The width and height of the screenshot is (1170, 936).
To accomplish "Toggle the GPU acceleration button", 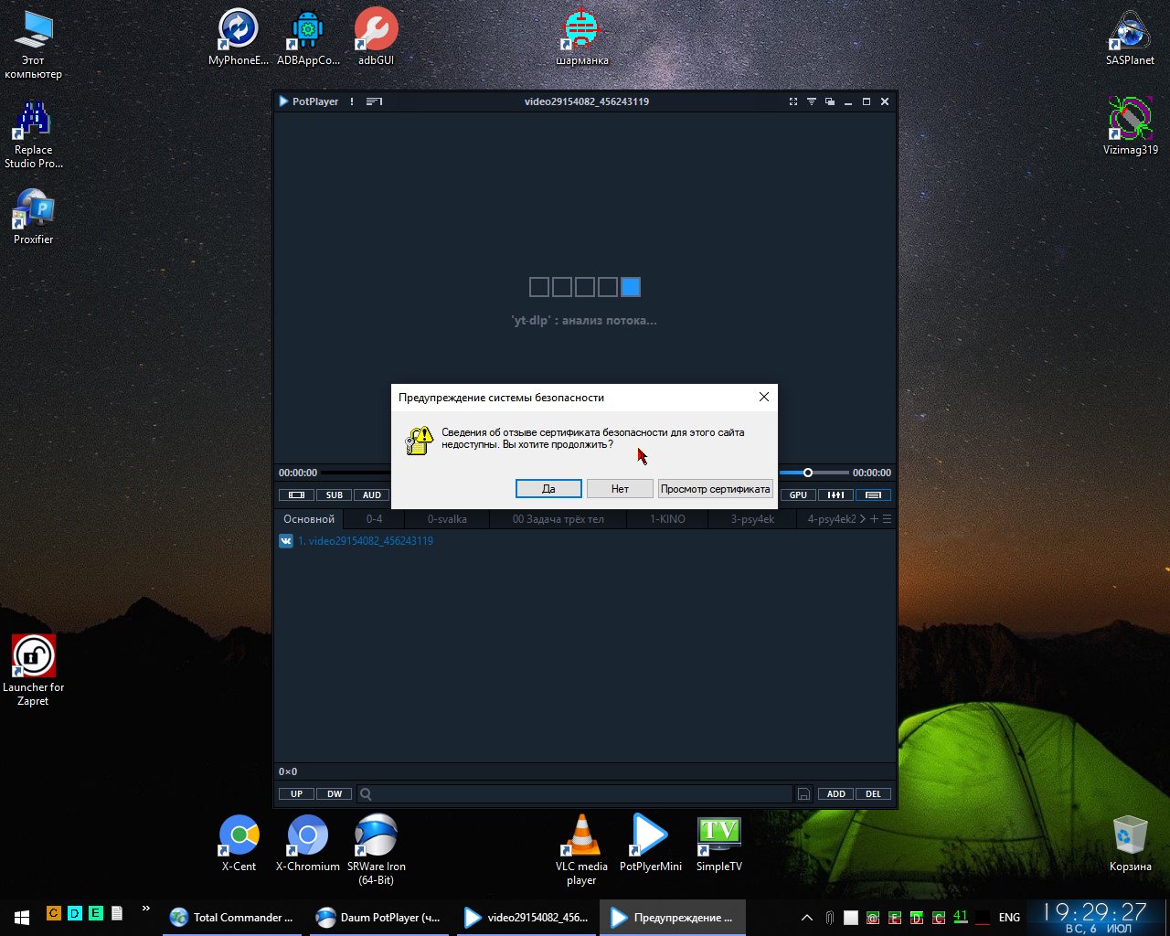I will [798, 495].
